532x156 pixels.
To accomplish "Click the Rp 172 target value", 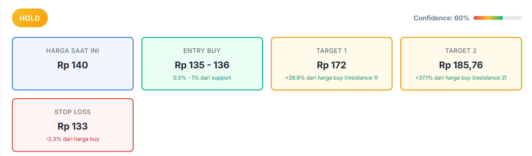I will point(332,65).
